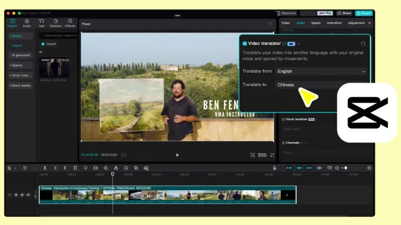Image resolution: width=401 pixels, height=225 pixels.
Task: Toggle the preview axis icon
Action: [x=320, y=168]
